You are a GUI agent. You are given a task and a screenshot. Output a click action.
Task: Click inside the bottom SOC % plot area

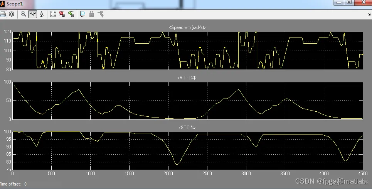(x=188, y=151)
